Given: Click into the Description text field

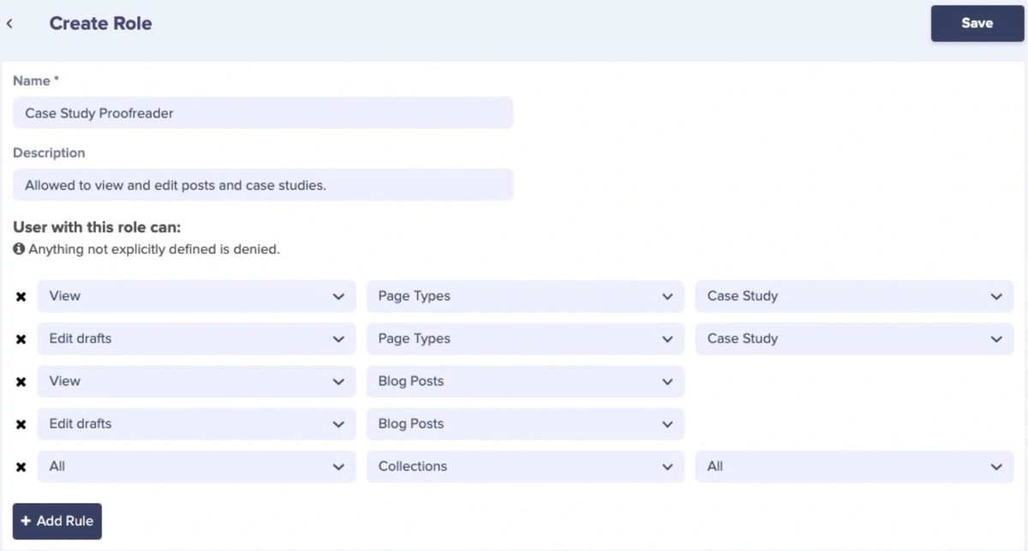Looking at the screenshot, I should (263, 185).
